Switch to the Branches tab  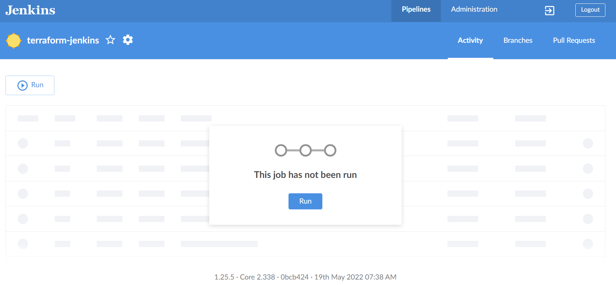(518, 40)
